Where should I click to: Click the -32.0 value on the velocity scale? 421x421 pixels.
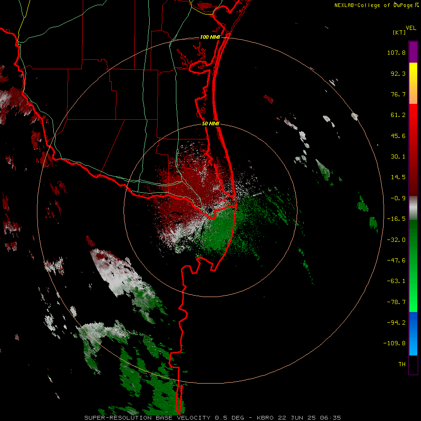click(x=396, y=240)
